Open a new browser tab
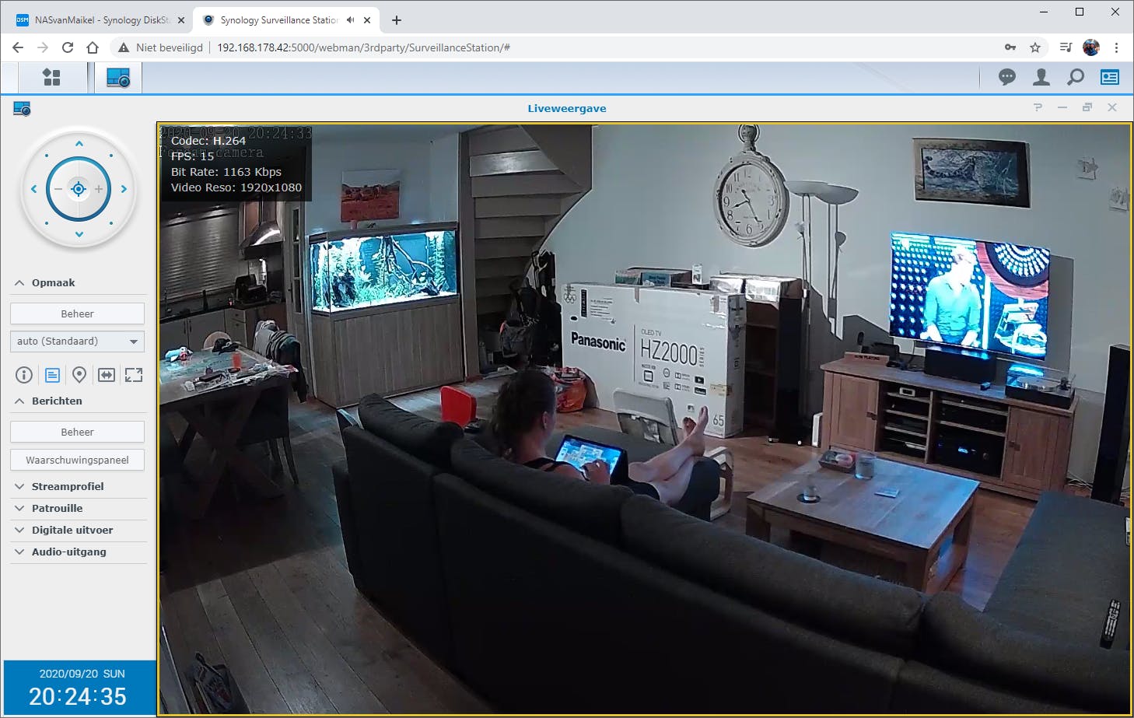 tap(397, 20)
